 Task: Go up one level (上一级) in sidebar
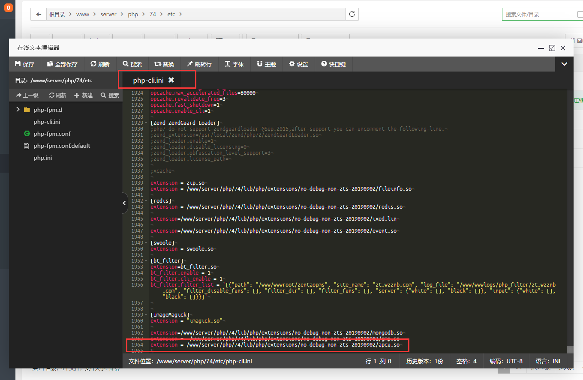tap(27, 96)
